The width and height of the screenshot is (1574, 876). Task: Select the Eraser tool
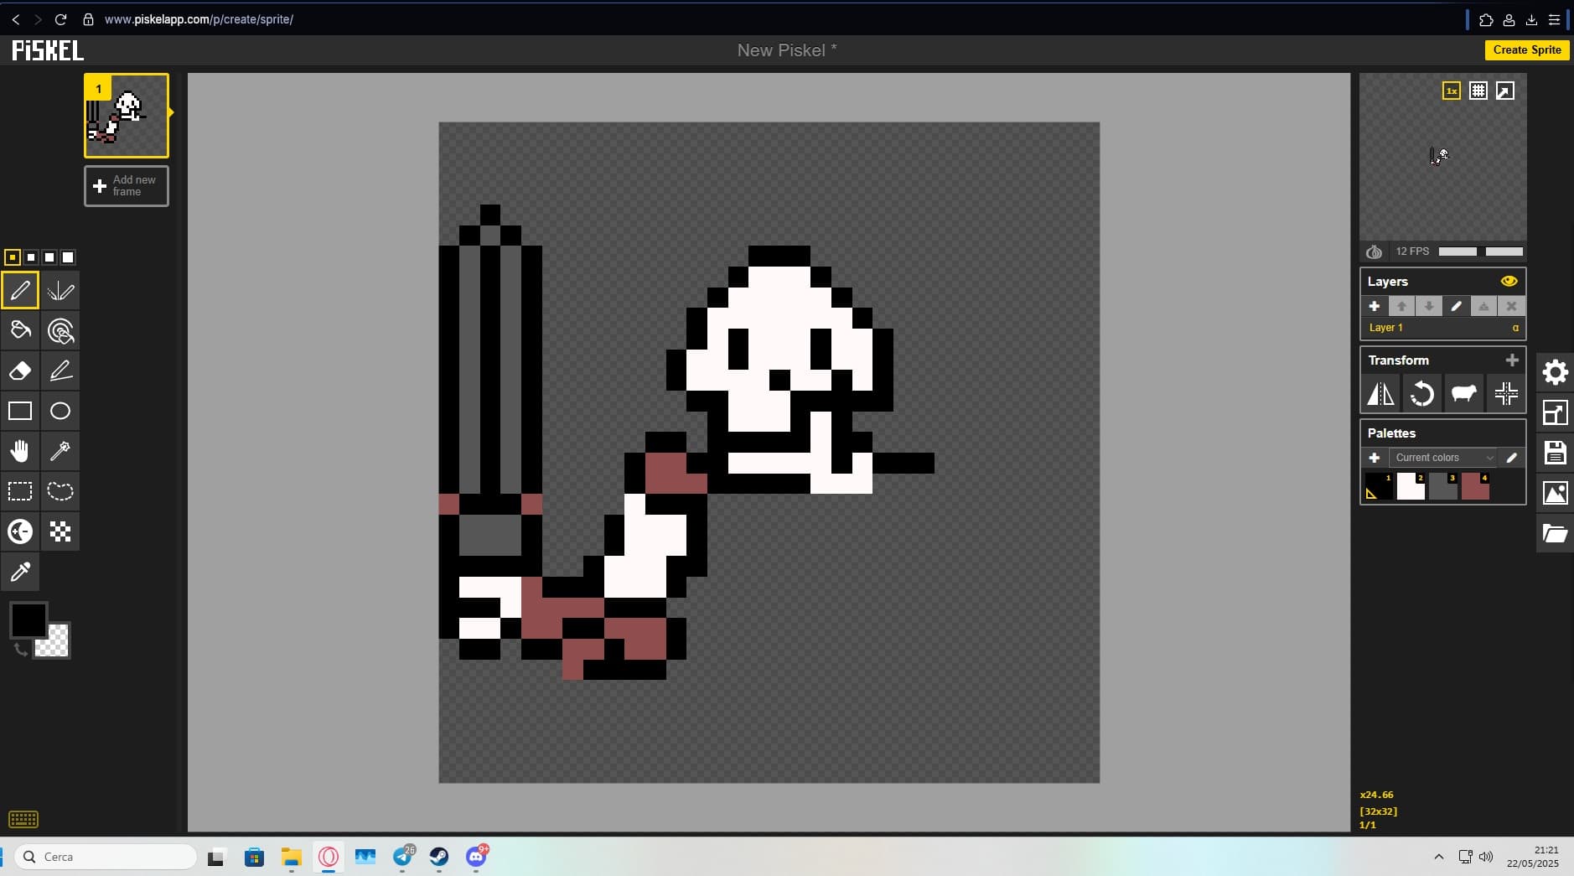click(20, 371)
